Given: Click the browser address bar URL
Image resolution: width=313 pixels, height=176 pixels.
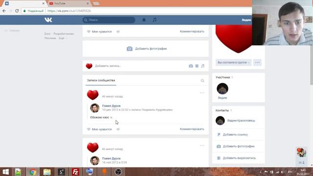Looking at the screenshot, I should pos(69,11).
